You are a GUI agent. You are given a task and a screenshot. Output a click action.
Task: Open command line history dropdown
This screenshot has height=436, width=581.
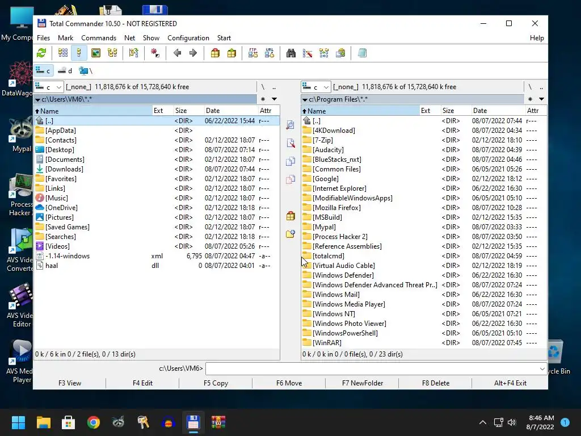coord(542,368)
